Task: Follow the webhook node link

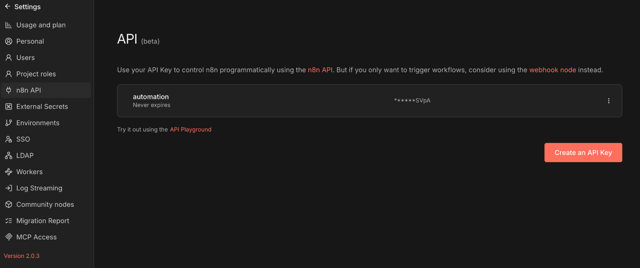Action: pyautogui.click(x=552, y=70)
